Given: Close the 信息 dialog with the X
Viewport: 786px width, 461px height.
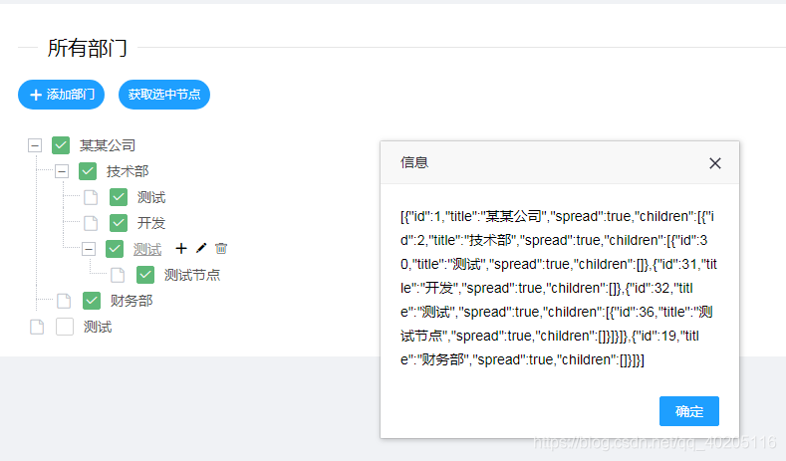Looking at the screenshot, I should tap(714, 163).
